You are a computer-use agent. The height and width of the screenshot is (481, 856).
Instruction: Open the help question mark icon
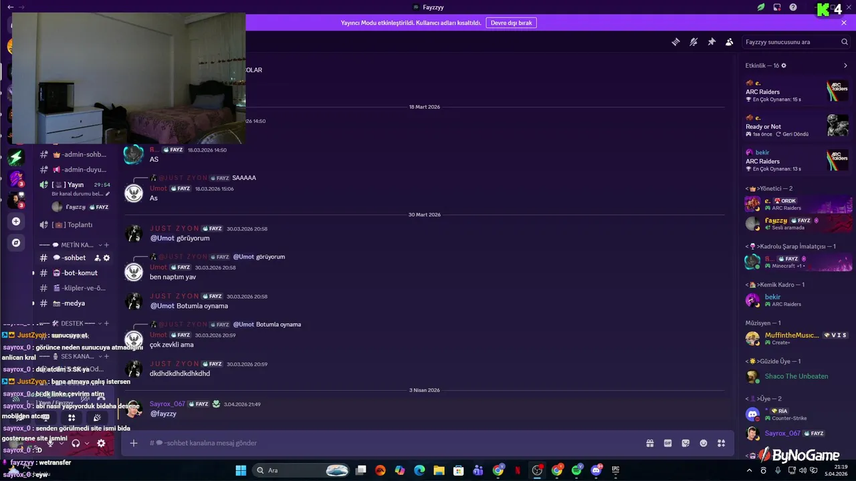(793, 7)
